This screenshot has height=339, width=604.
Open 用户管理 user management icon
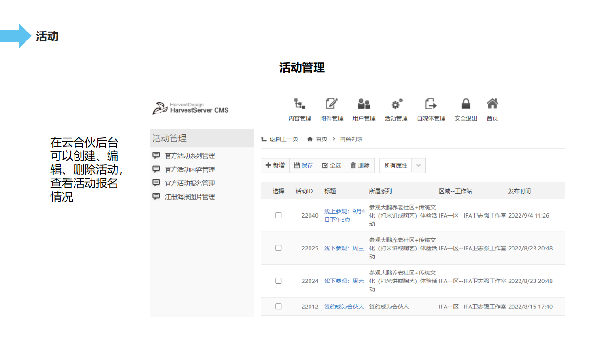364,104
